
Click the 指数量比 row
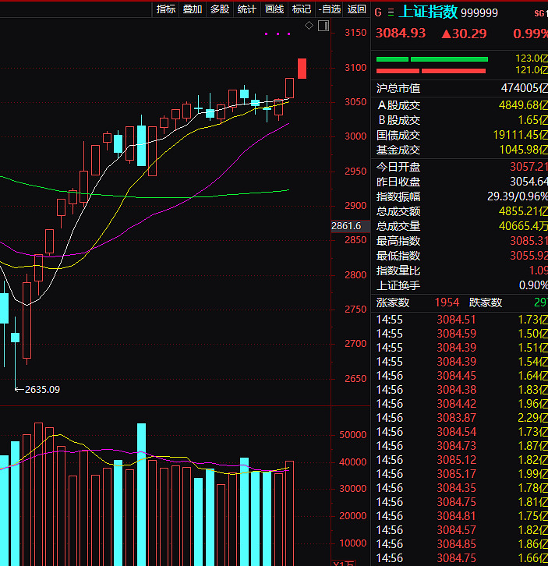click(x=461, y=271)
